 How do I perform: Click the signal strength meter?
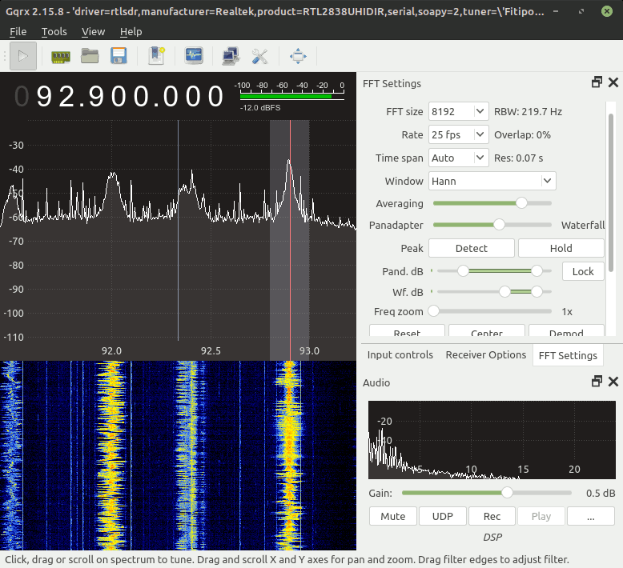coord(292,96)
